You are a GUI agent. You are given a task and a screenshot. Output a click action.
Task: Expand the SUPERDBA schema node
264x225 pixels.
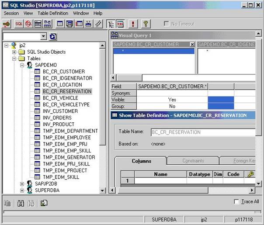point(22,190)
